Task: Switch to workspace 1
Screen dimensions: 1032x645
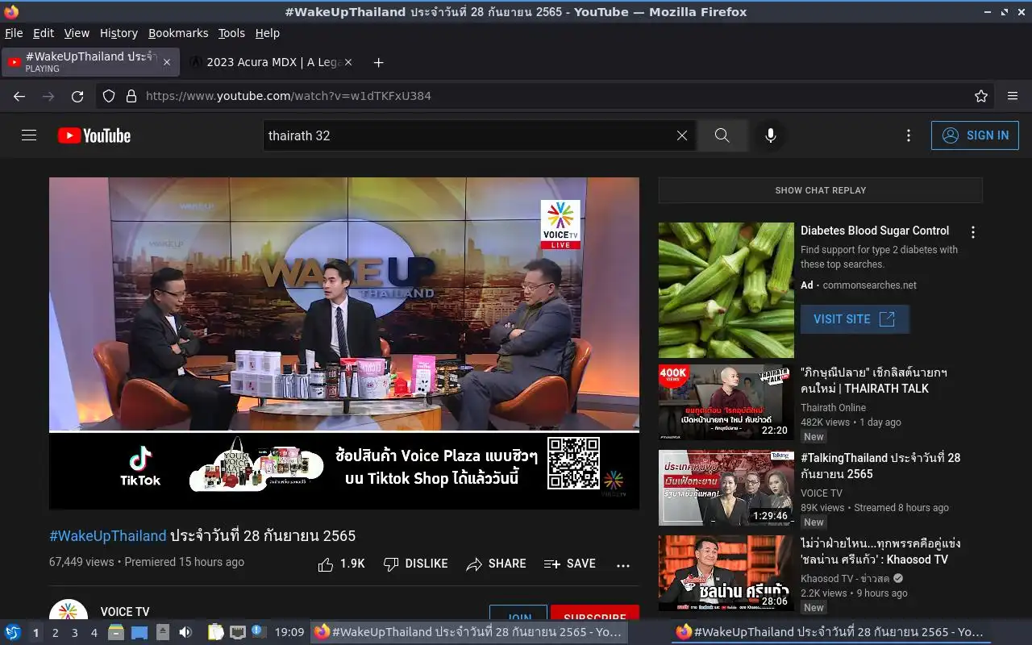Action: pyautogui.click(x=35, y=633)
